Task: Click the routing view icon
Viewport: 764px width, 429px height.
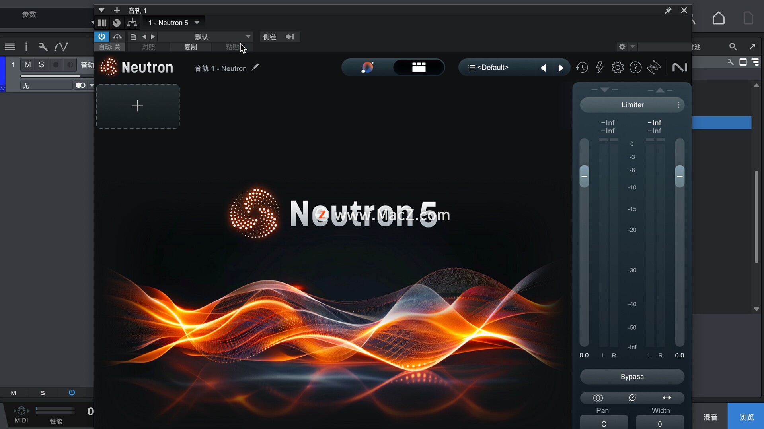Action: pos(132,23)
